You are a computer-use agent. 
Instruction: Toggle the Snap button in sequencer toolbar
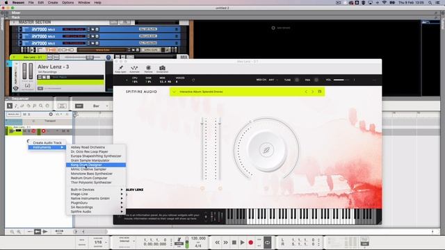pos(79,106)
